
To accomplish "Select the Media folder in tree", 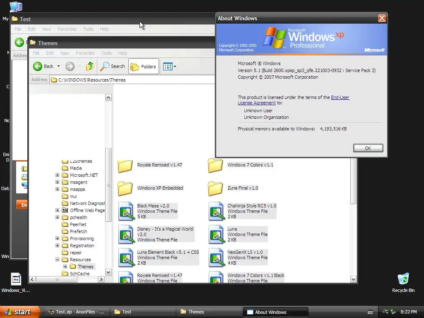I will [x=72, y=168].
